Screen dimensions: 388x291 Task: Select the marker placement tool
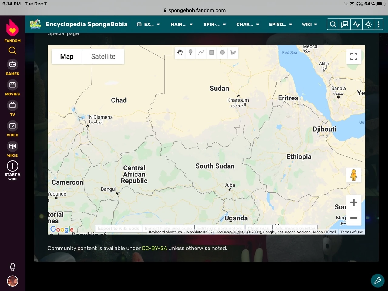click(190, 52)
